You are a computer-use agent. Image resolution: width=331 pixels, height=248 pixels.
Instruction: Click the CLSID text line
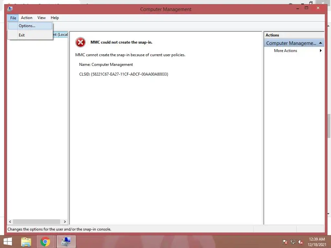(x=124, y=74)
